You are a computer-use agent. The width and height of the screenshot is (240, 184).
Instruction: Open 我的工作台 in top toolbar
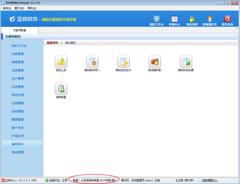click(x=157, y=21)
